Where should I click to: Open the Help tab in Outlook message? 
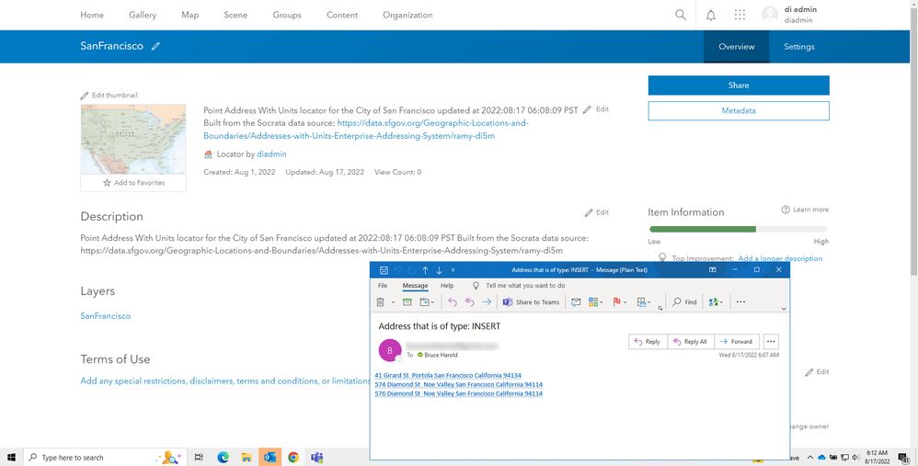pyautogui.click(x=447, y=285)
